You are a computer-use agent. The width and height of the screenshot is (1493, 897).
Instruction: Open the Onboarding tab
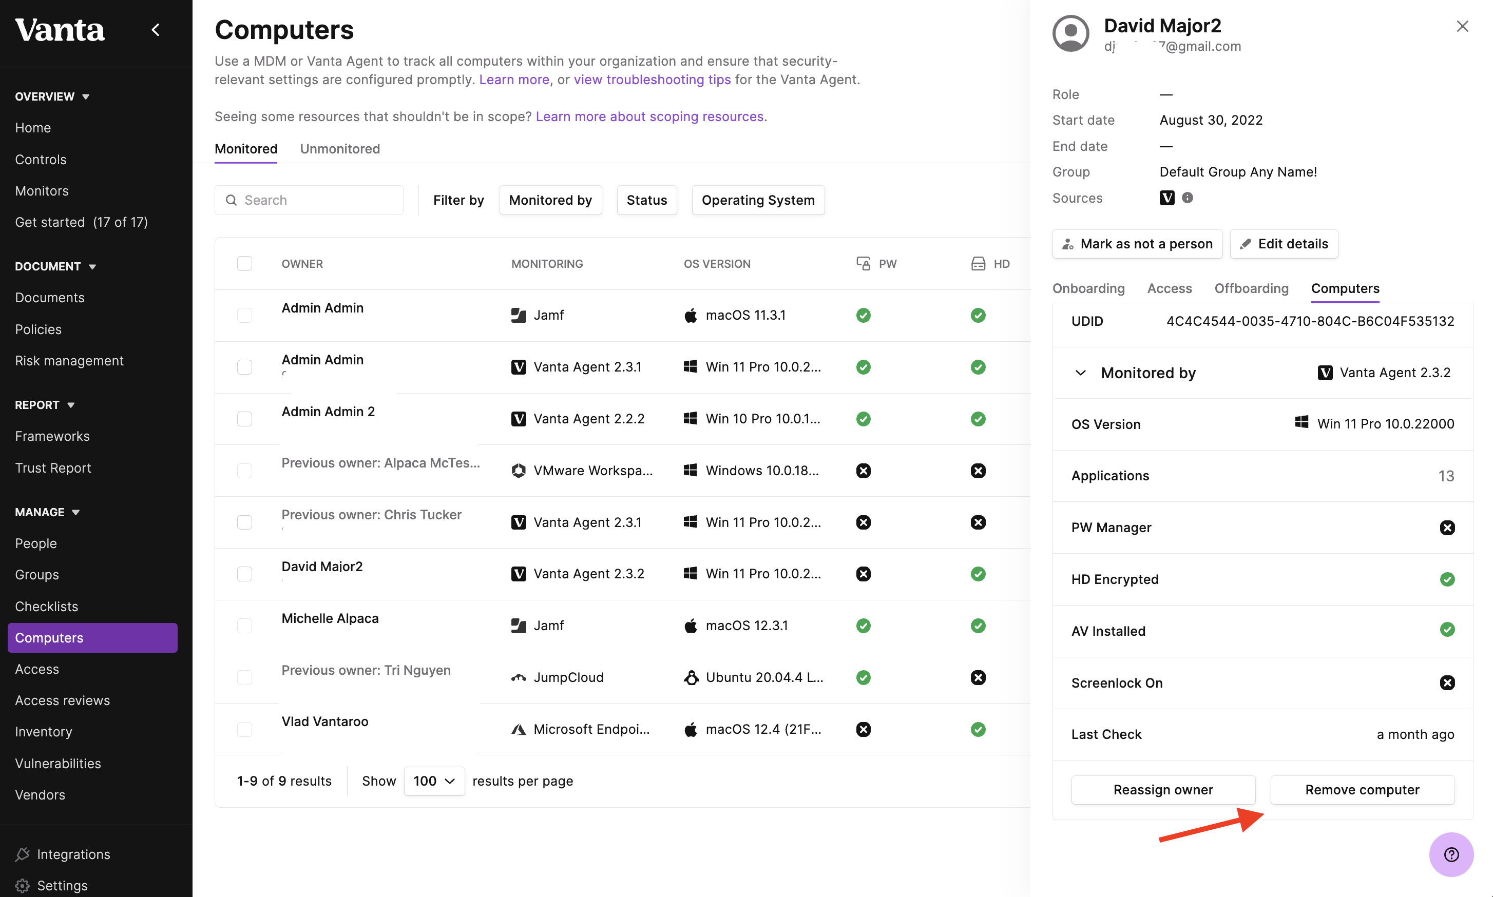(1088, 288)
